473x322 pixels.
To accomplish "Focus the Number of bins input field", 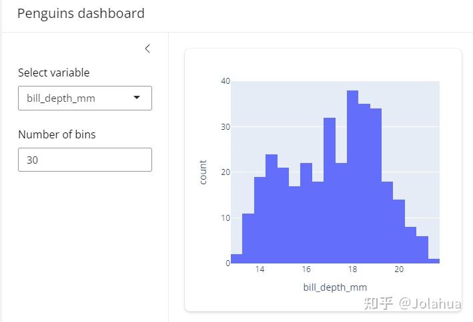I will pyautogui.click(x=85, y=160).
